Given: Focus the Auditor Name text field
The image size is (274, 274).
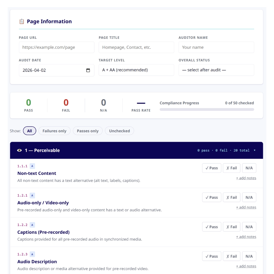Looking at the screenshot, I should tap(216, 47).
